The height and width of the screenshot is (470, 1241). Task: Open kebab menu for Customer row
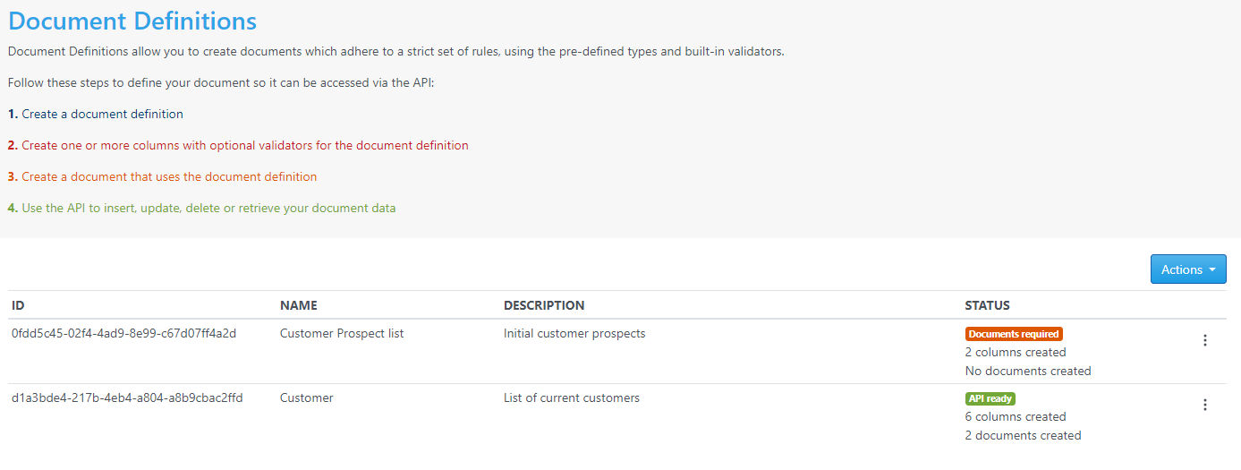click(1205, 405)
